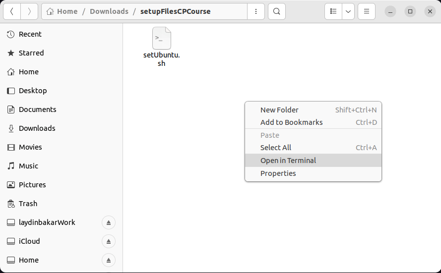Open the search files magnifier

click(x=276, y=11)
